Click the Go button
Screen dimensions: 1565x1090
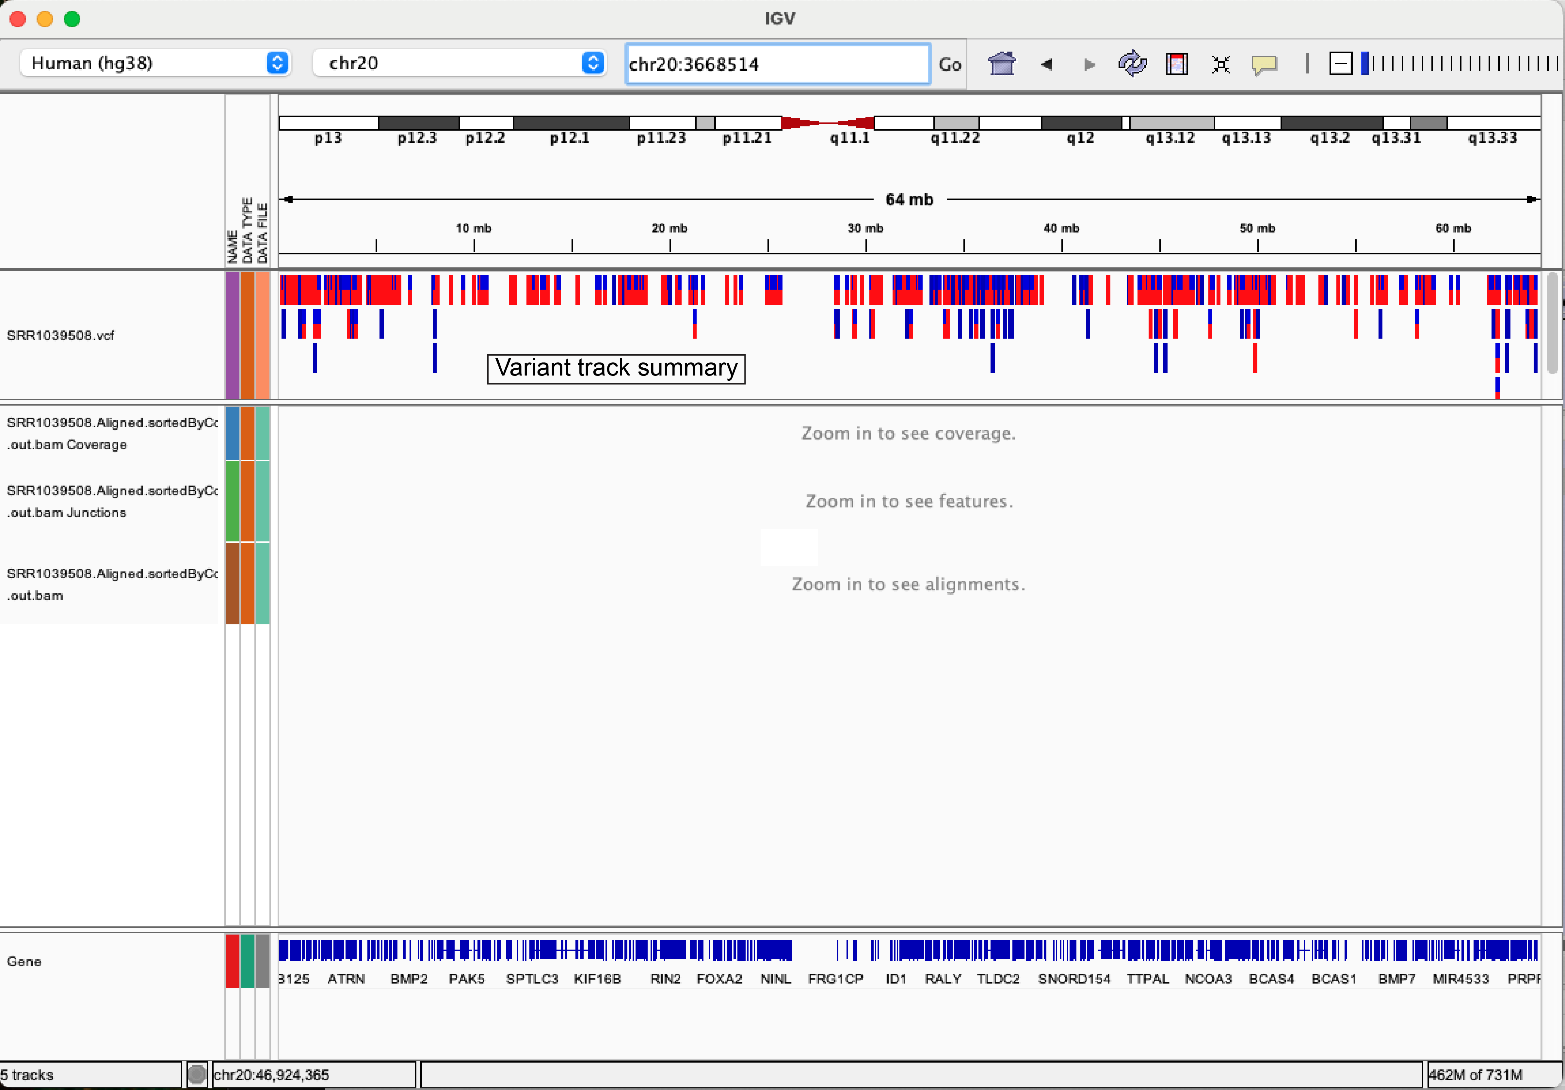949,64
